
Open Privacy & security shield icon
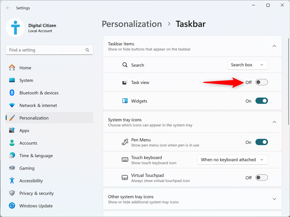pos(12,193)
